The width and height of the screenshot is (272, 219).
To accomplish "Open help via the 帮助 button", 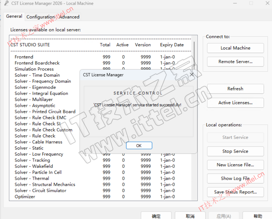I will (257, 216).
